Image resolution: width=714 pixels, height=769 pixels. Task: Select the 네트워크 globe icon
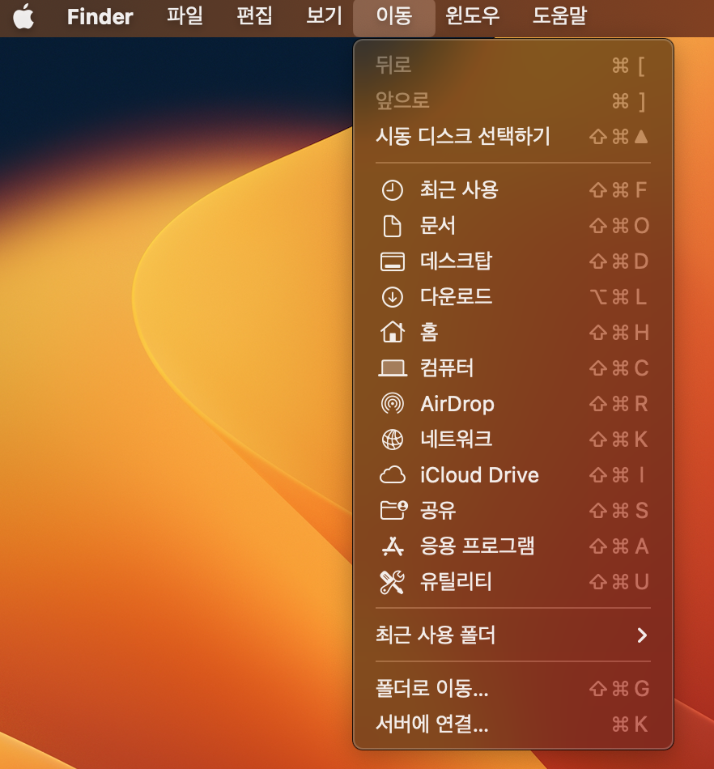point(393,440)
